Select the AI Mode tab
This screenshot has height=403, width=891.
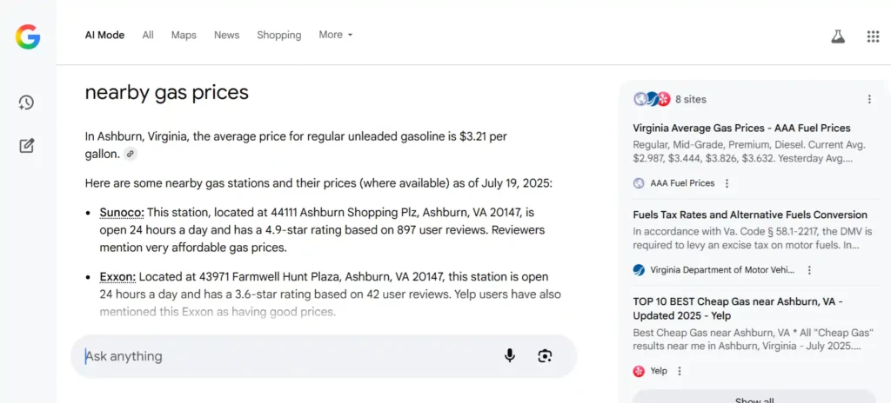point(104,36)
